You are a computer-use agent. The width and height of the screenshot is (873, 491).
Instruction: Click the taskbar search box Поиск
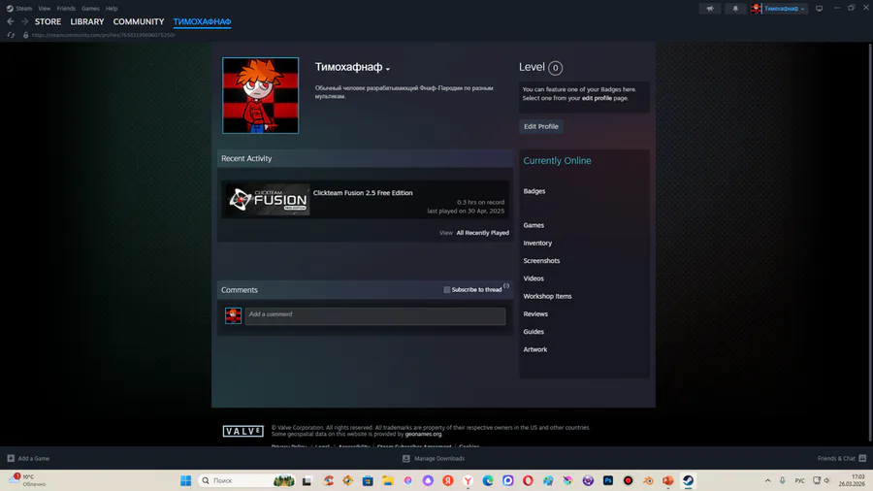[x=246, y=480]
